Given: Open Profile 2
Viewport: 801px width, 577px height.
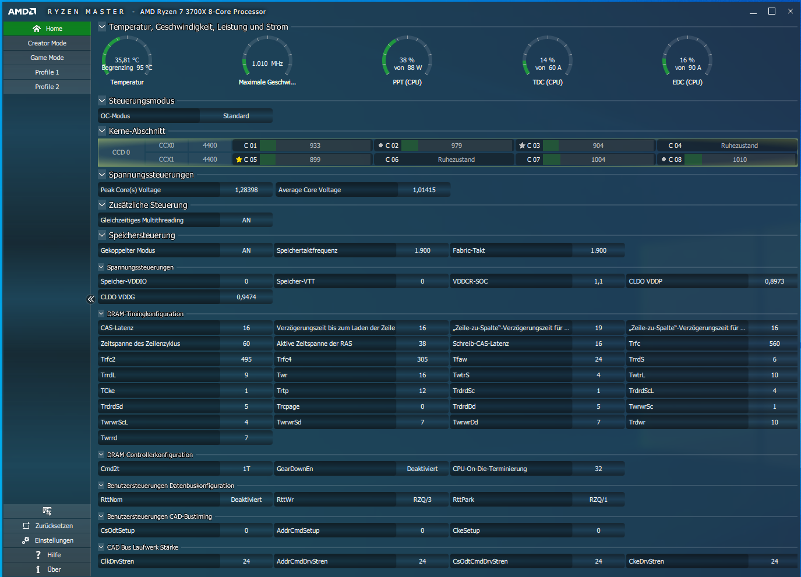Looking at the screenshot, I should pos(47,87).
